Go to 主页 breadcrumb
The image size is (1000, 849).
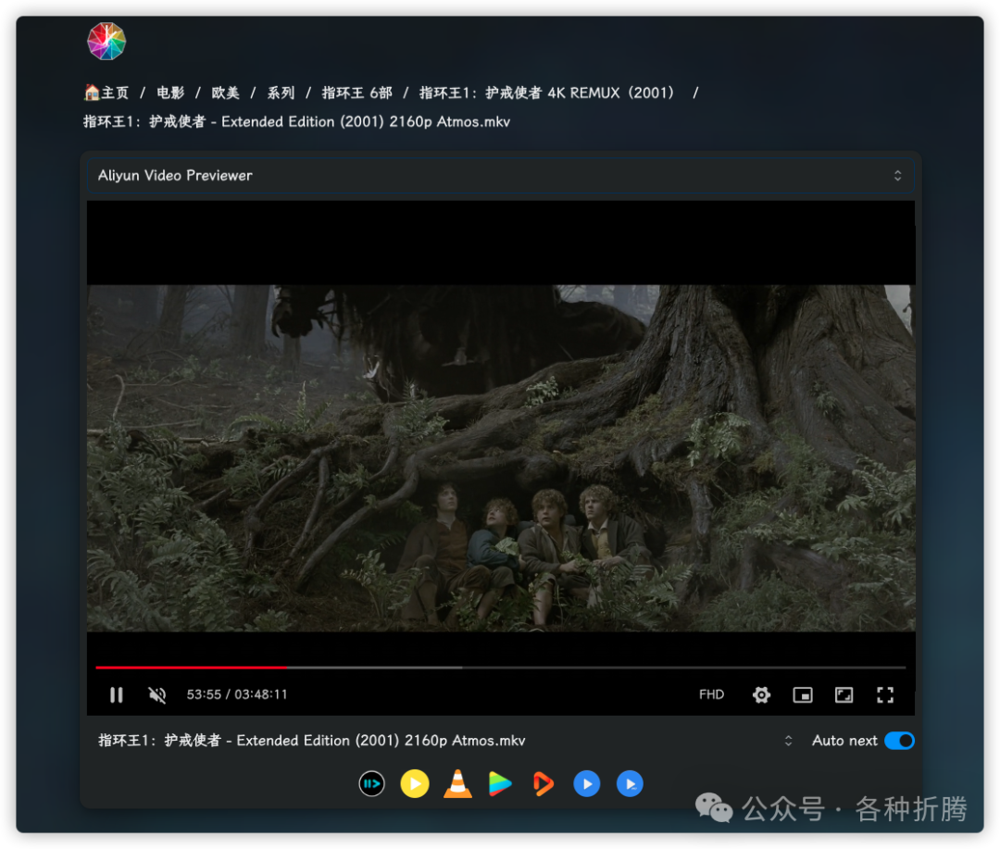[106, 94]
